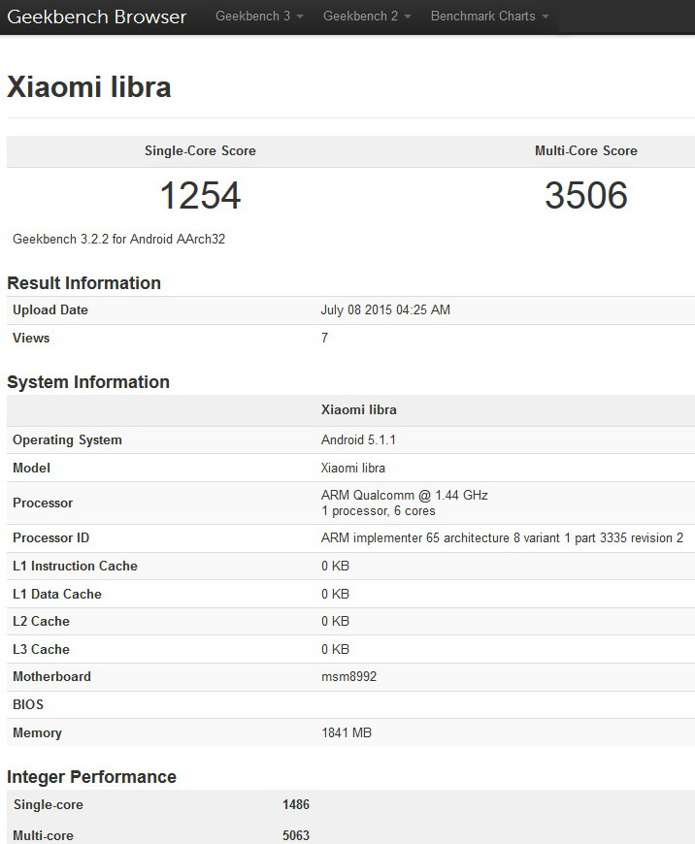Image resolution: width=695 pixels, height=844 pixels.
Task: Click the 1841 MB memory value
Action: point(347,732)
